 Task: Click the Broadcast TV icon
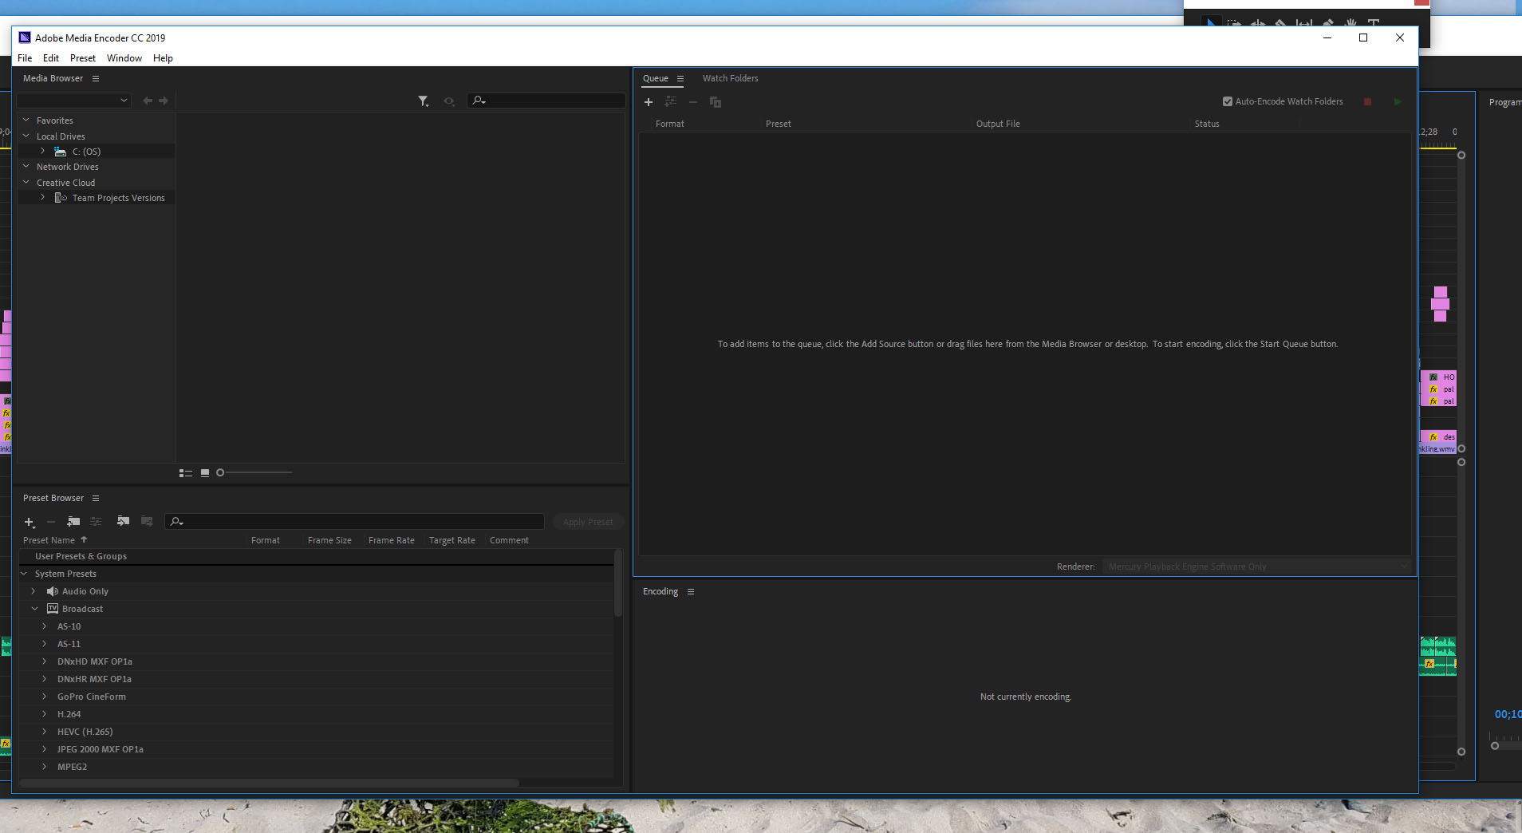click(53, 609)
